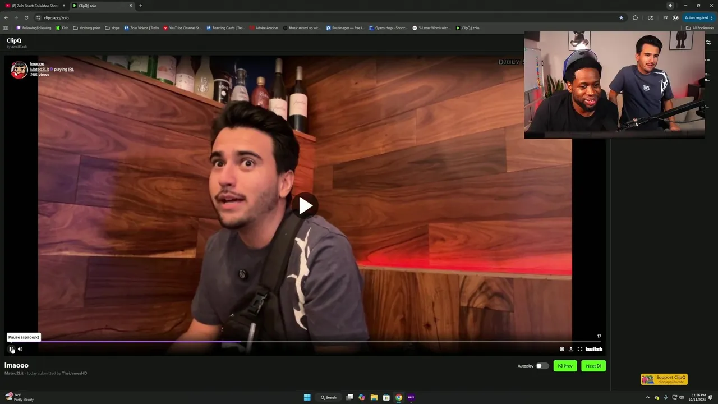This screenshot has width=718, height=404.
Task: Click the Support ClipQ donate banner
Action: 664,379
